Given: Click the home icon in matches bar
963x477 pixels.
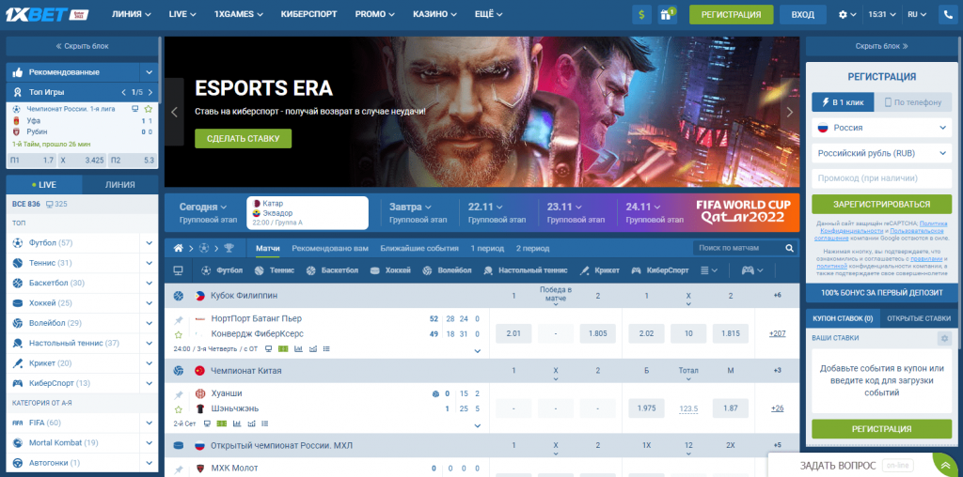Looking at the screenshot, I should point(178,248).
